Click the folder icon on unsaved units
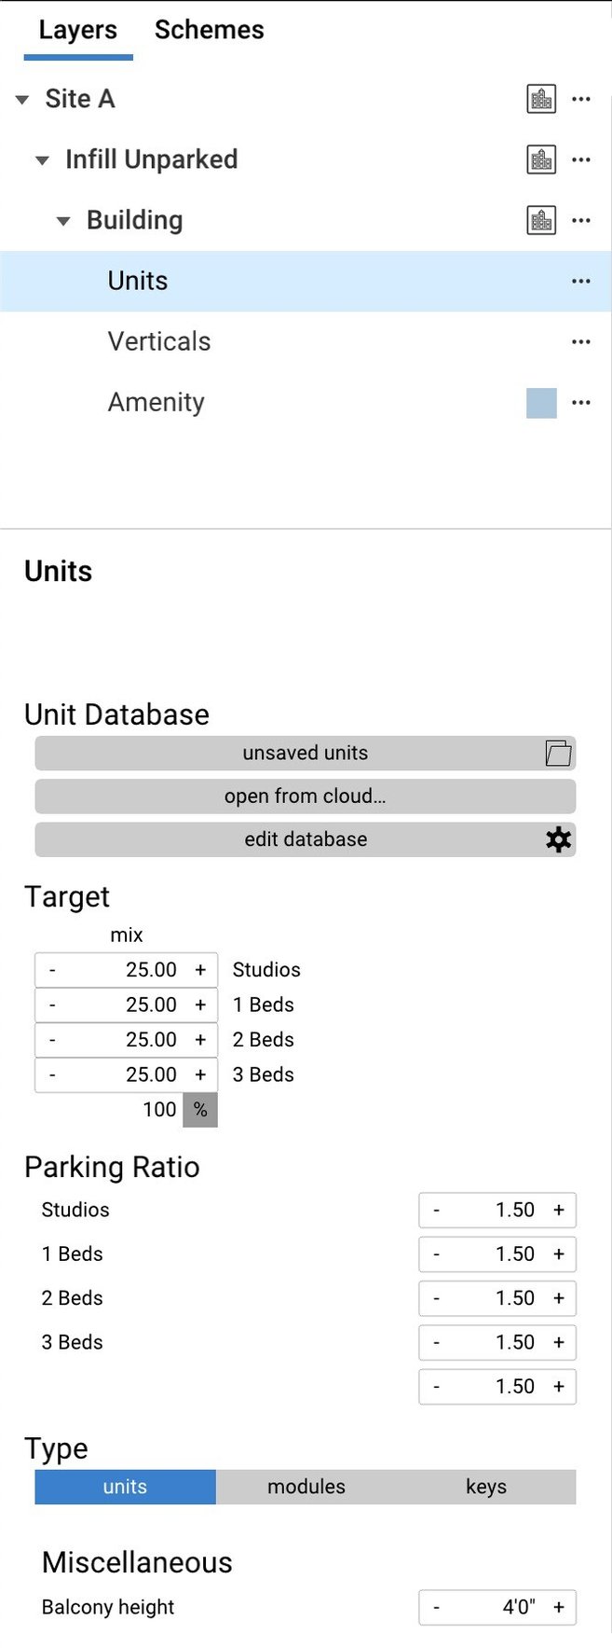The image size is (612, 1648). [558, 753]
